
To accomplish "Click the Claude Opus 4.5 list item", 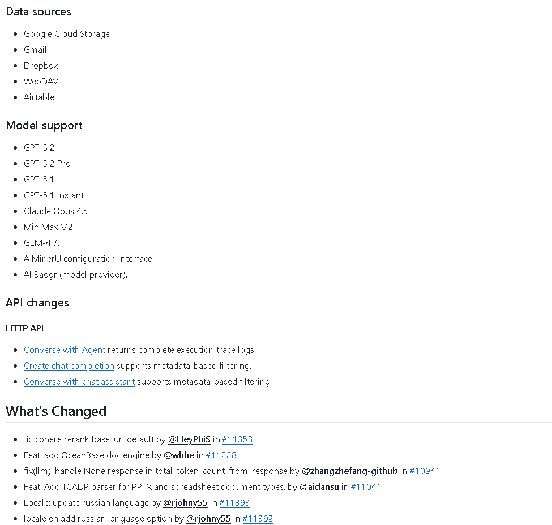I will [55, 211].
